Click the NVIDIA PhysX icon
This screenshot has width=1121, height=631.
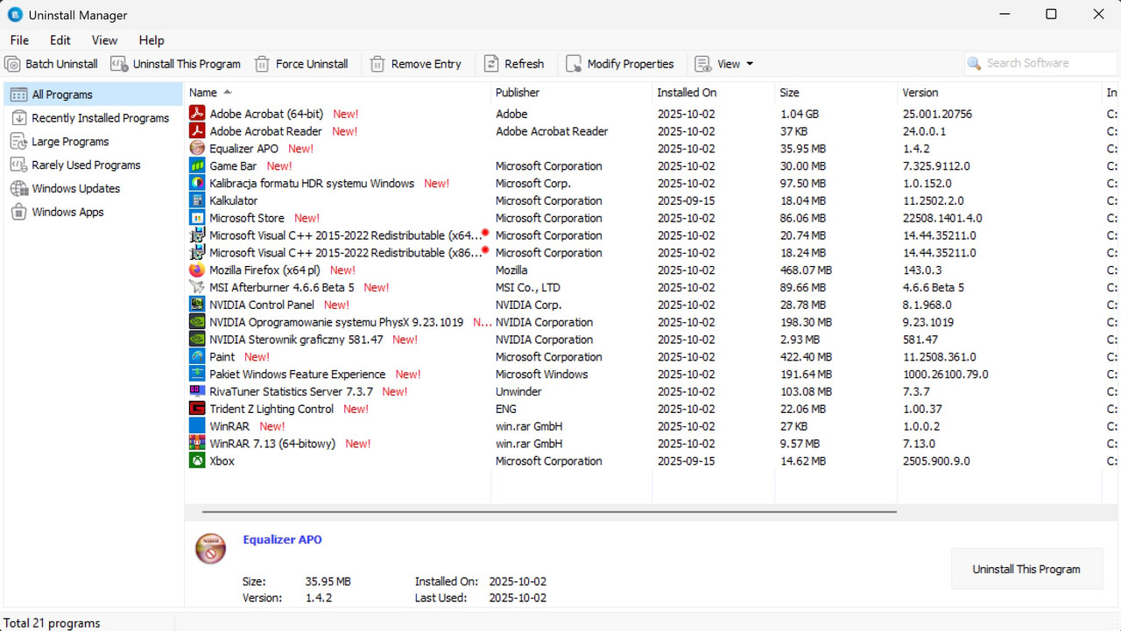[x=196, y=322]
